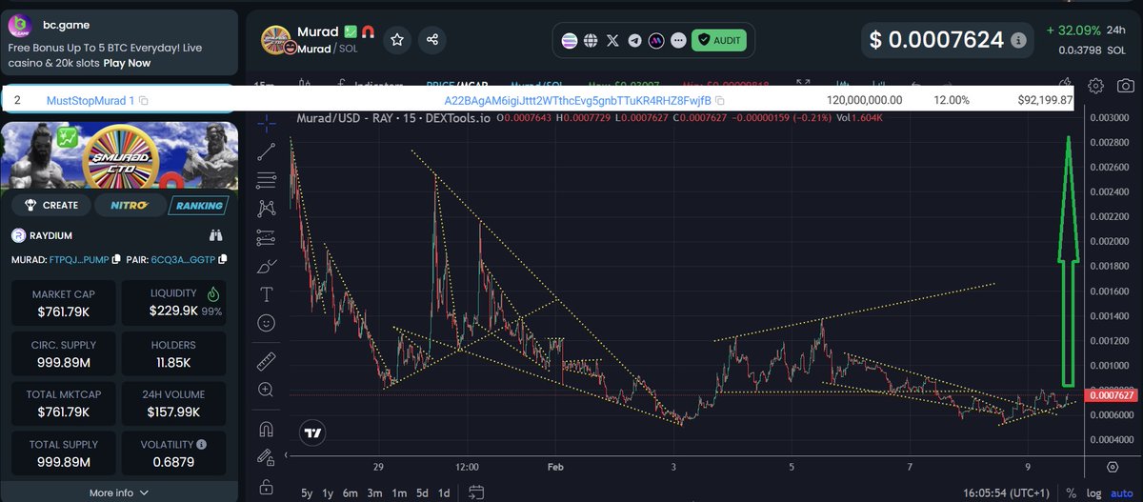1143x502 pixels.
Task: Open the X (Twitter) social link
Action: pos(612,41)
